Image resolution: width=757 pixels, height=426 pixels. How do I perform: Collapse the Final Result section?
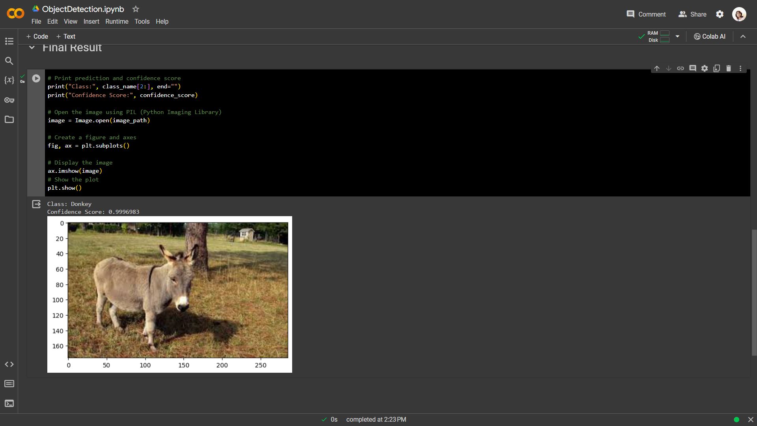pyautogui.click(x=32, y=47)
